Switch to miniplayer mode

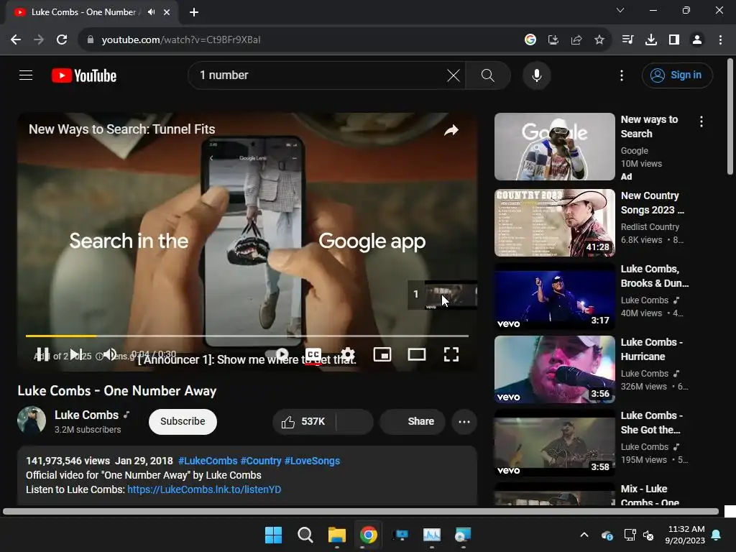pyautogui.click(x=382, y=354)
